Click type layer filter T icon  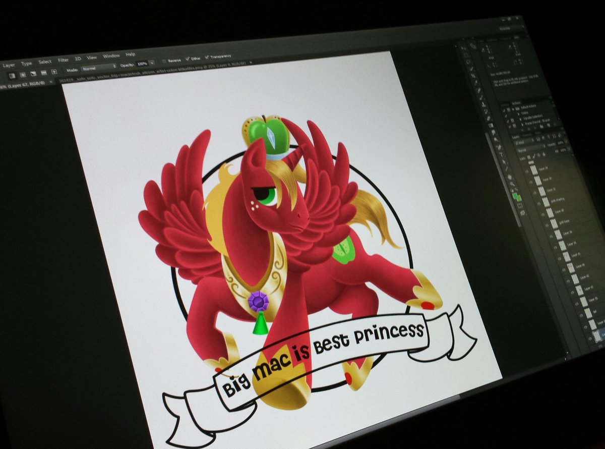point(548,137)
